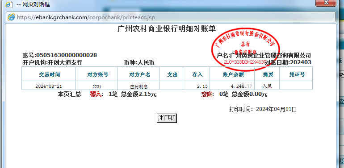Click the 打印 print button
344x168 pixels.
tap(167, 118)
